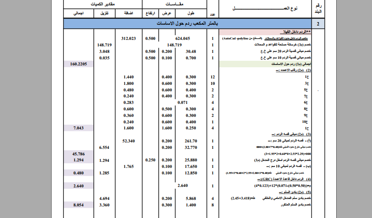Click the pink row 'الردم داخل الفيلا'
372x218 pixels.
(x=265, y=32)
